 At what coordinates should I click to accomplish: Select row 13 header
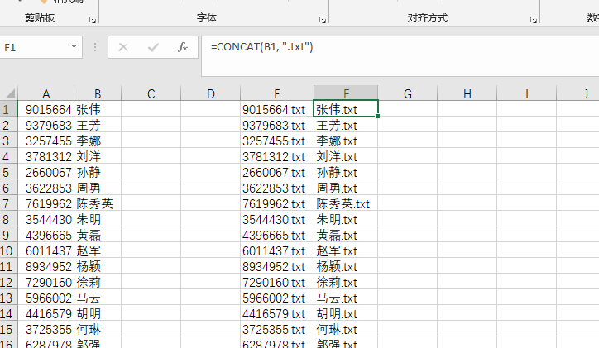(x=8, y=298)
